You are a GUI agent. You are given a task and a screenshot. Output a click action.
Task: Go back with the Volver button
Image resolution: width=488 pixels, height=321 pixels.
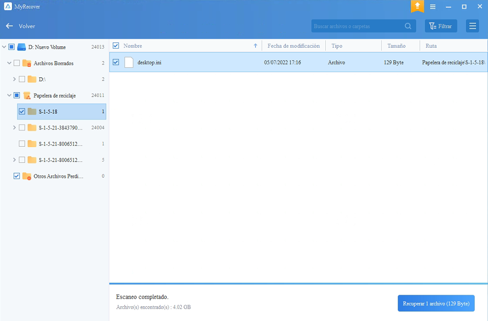[x=21, y=26]
